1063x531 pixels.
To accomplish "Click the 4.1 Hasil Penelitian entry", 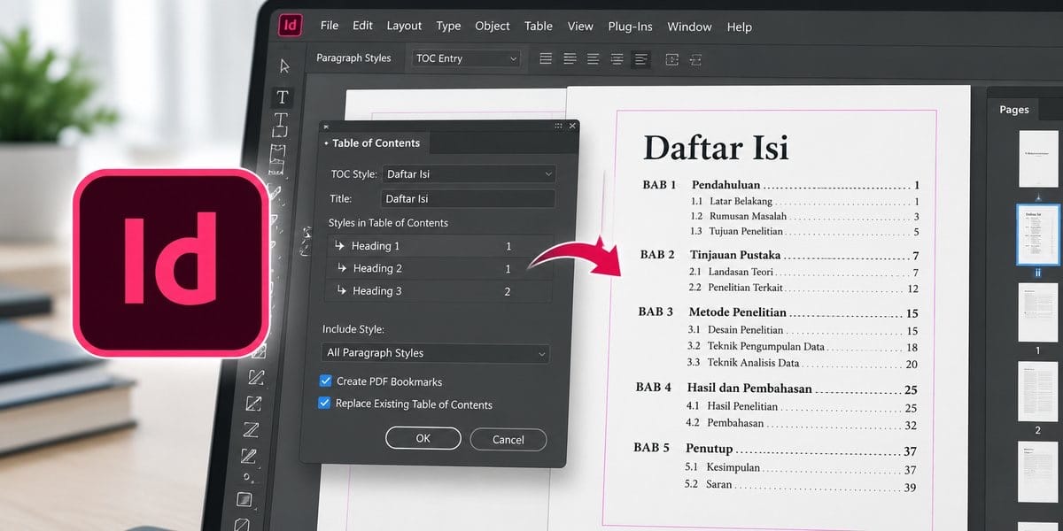I will coord(802,407).
